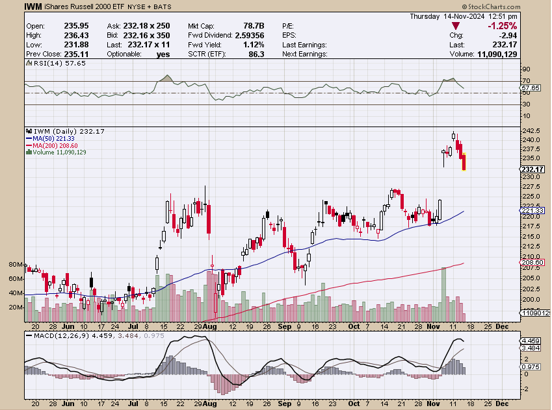Click the 'IWM (Daily) 232.17' chart legend
The height and width of the screenshot is (410, 552).
(69, 132)
